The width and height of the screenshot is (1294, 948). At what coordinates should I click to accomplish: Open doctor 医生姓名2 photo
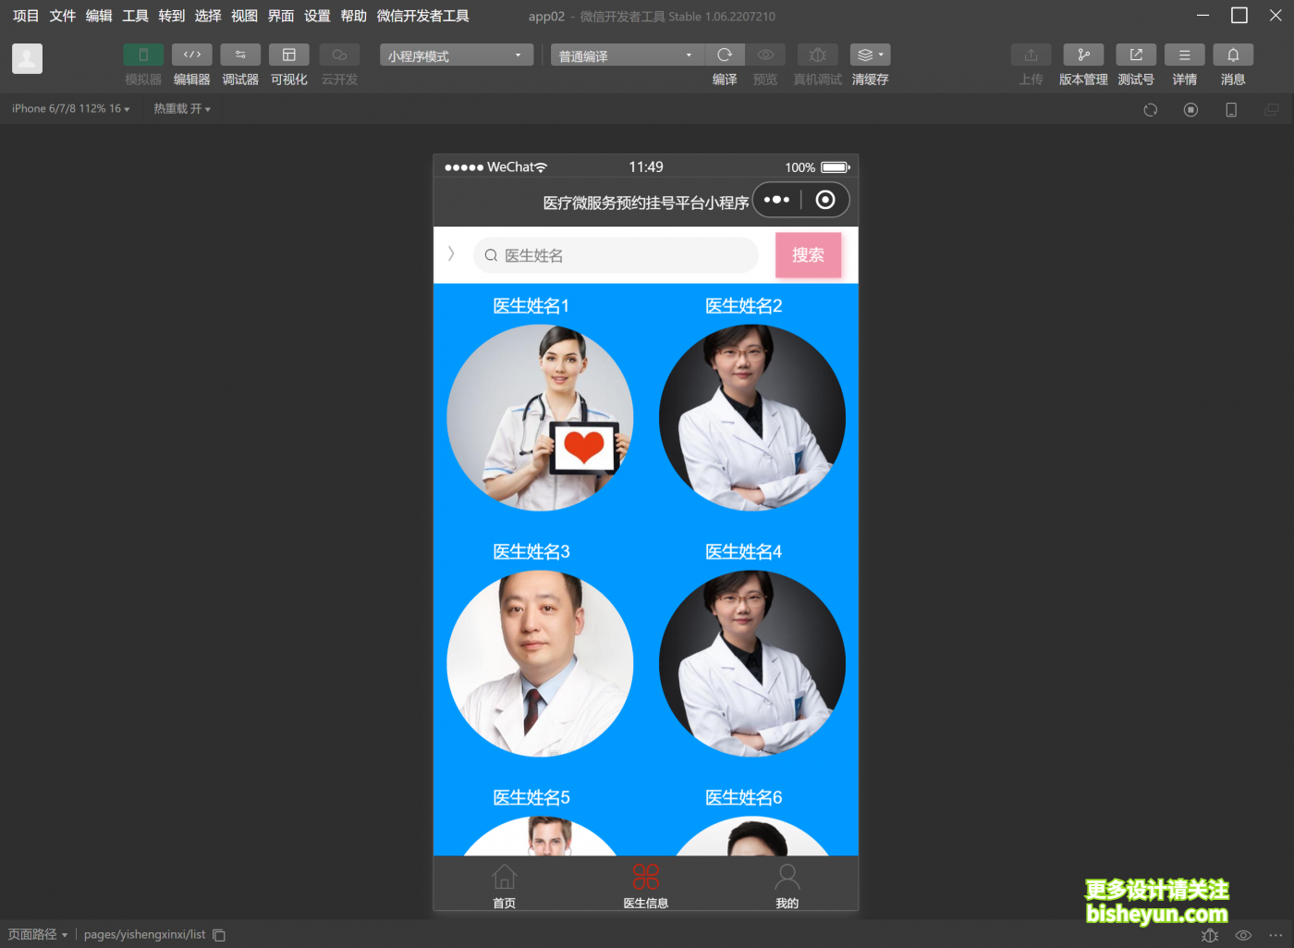752,418
